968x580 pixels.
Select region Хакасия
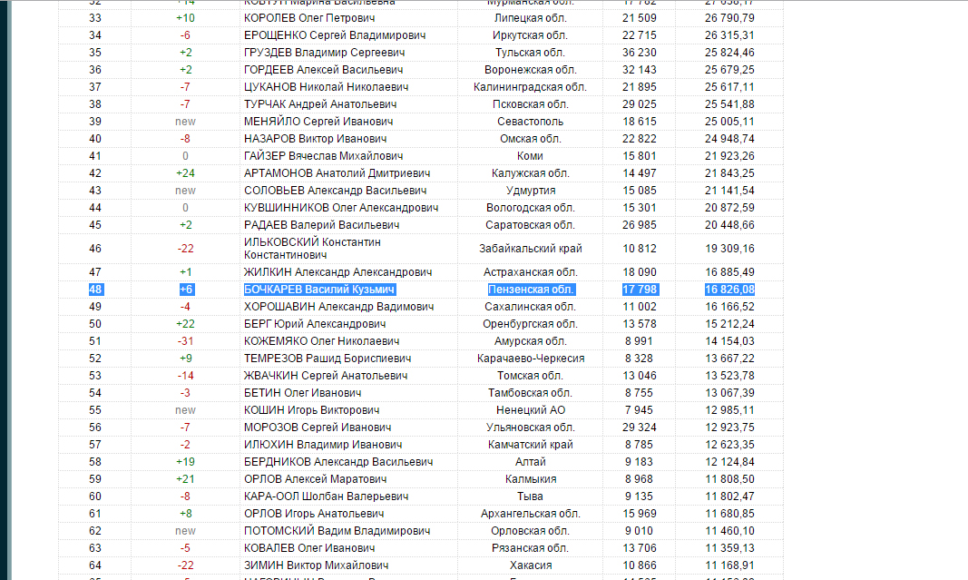(x=531, y=566)
